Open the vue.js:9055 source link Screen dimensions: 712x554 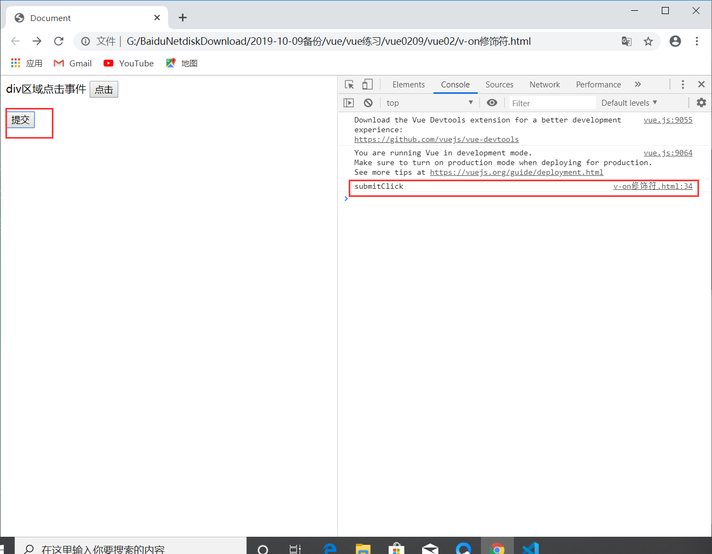click(x=668, y=120)
